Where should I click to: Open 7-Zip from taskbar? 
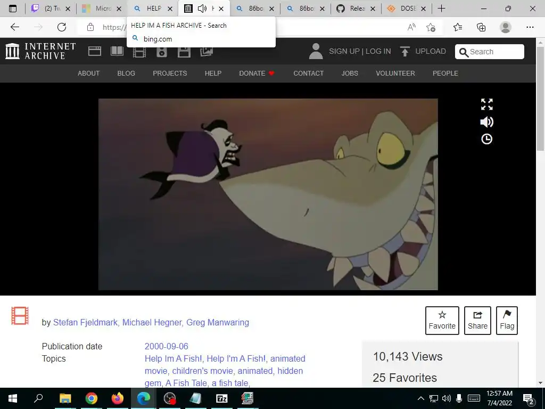pos(221,398)
